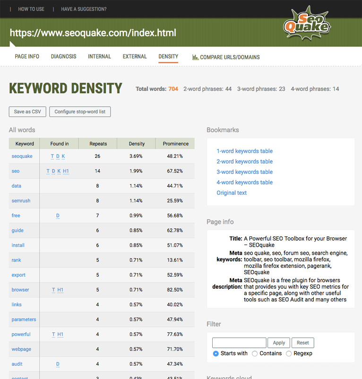Screen dimensions: 362x379
Task: Click the D marker in free row
Action: (58, 215)
